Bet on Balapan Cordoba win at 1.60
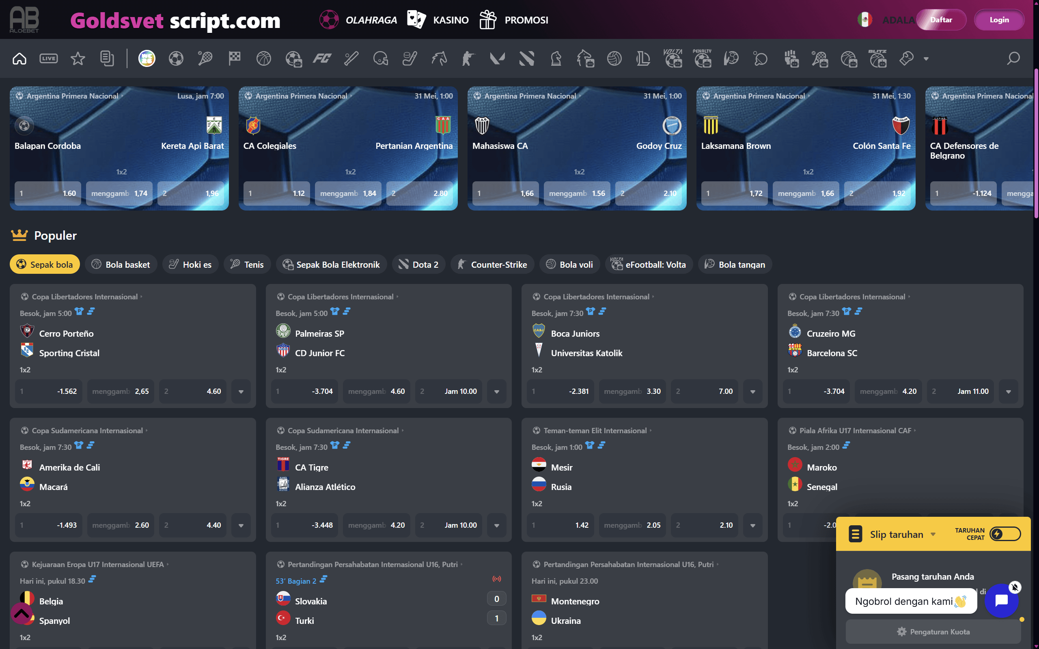This screenshot has width=1039, height=649. [47, 193]
